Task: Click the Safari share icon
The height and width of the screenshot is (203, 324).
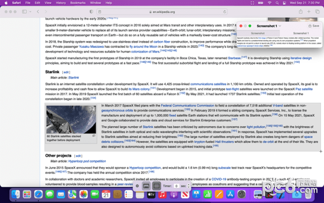Action: coord(301,11)
